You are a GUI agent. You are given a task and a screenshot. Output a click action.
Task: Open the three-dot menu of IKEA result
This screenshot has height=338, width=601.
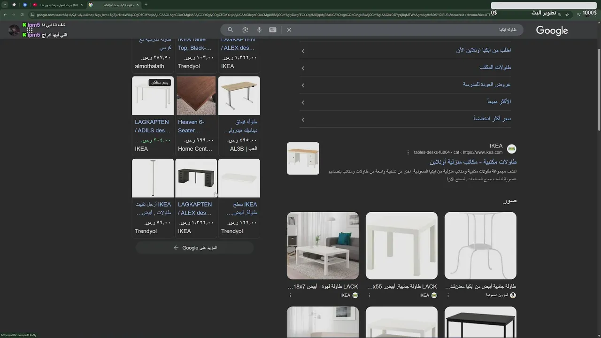pos(408,152)
